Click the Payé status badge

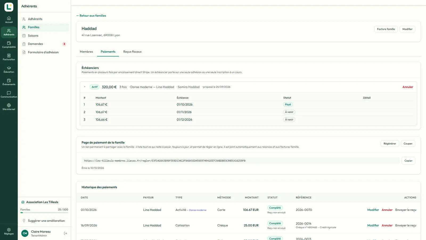click(288, 105)
